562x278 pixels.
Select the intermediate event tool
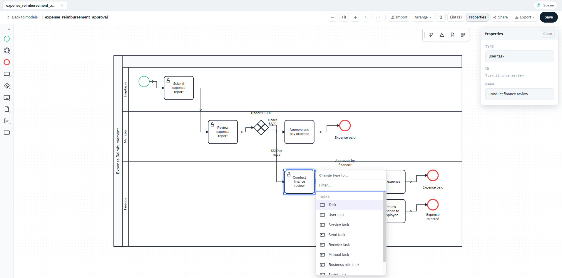7,50
